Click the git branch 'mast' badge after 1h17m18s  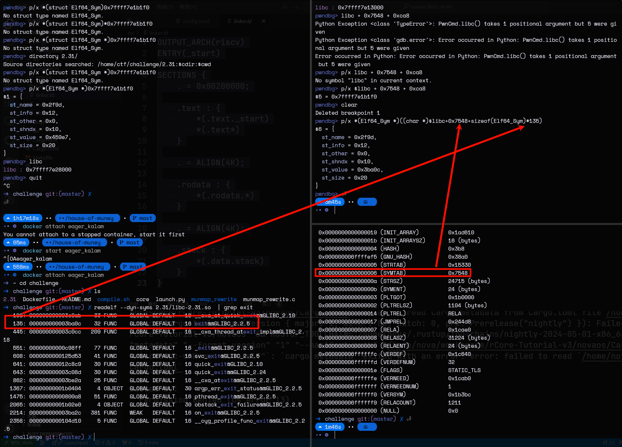142,218
